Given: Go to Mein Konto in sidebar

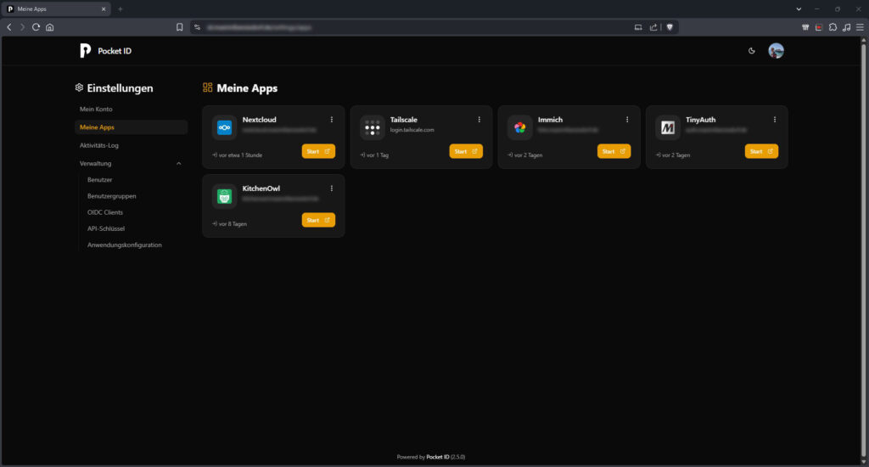Looking at the screenshot, I should tap(96, 110).
